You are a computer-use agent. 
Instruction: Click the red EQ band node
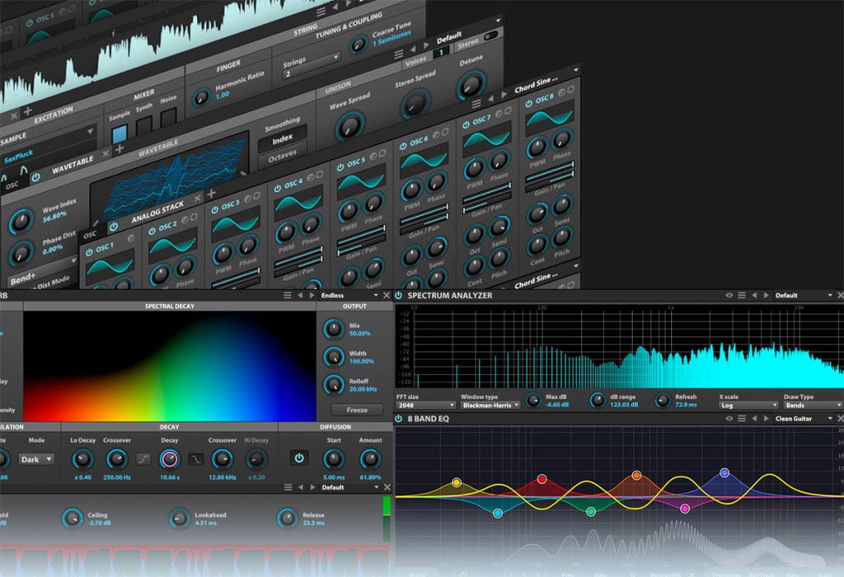coord(542,479)
